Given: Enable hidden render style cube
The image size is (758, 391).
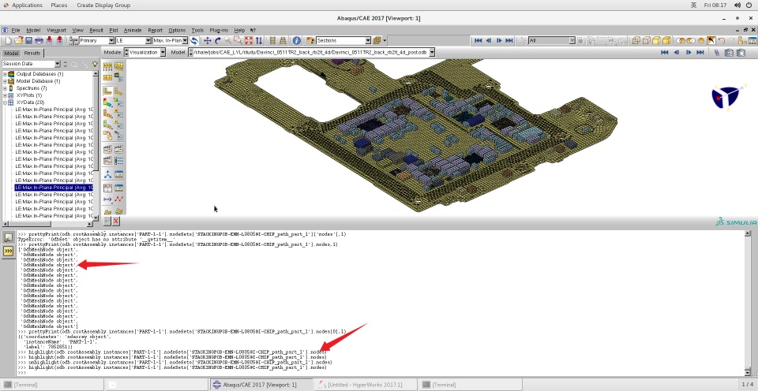Looking at the screenshot, I should 647,40.
